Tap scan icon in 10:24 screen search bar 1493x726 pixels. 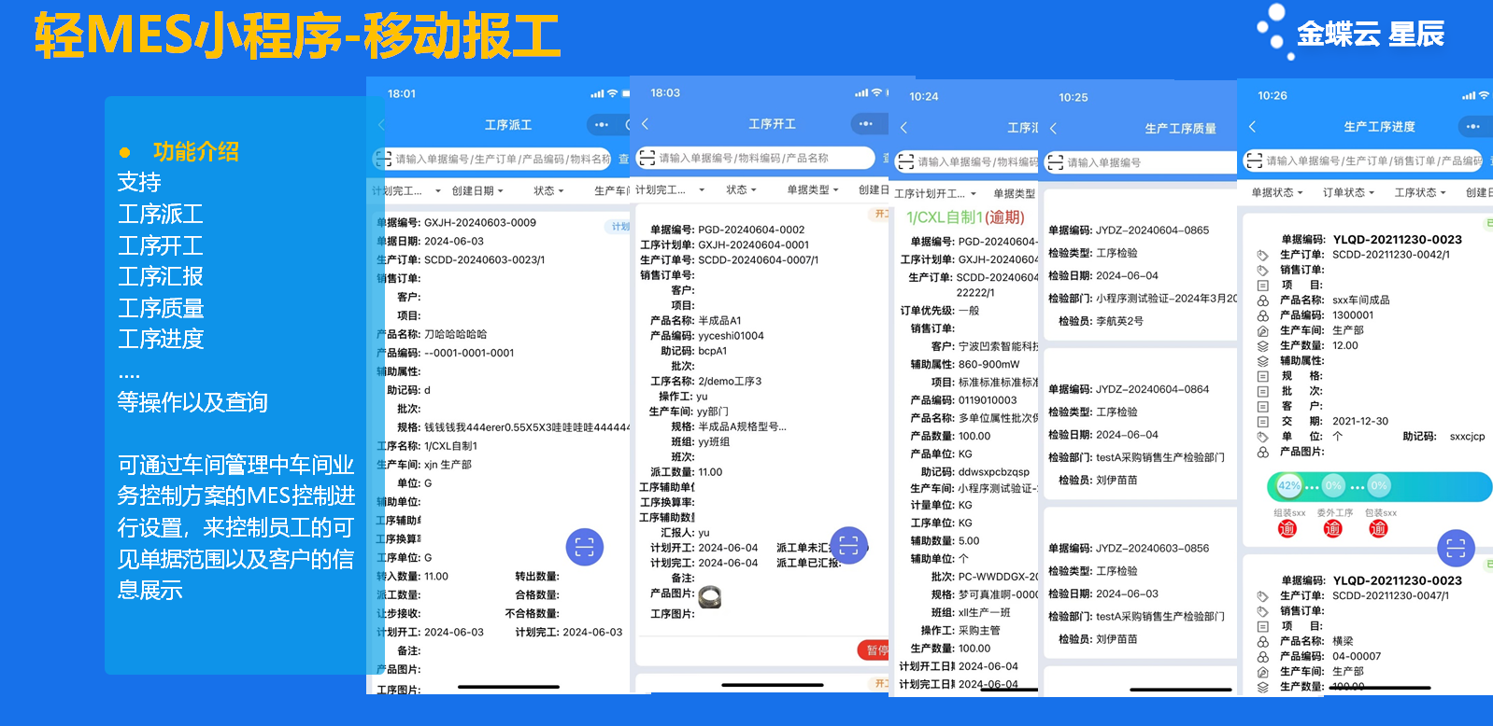[x=905, y=161]
